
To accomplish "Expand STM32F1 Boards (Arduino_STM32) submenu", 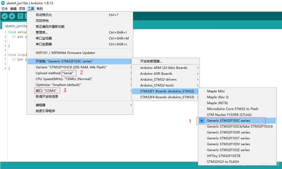I will point(166,91).
